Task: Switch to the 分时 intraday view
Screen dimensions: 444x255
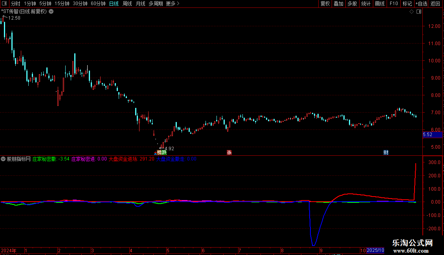Action: [16, 4]
